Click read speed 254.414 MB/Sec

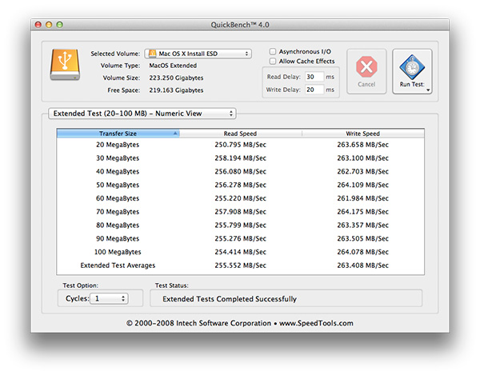(x=240, y=252)
